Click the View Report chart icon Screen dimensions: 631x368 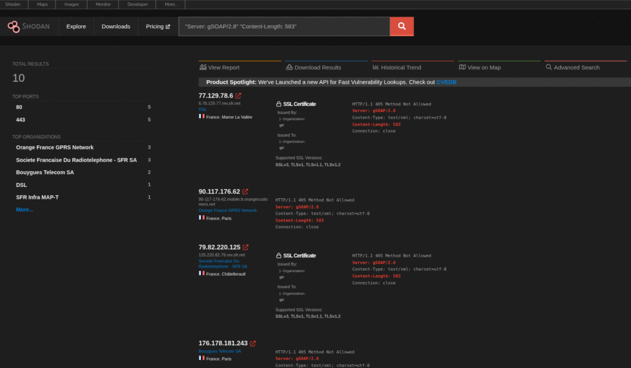[x=203, y=67]
